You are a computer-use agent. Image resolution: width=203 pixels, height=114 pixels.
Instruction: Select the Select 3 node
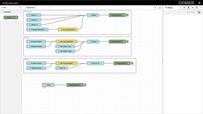pos(34,25)
